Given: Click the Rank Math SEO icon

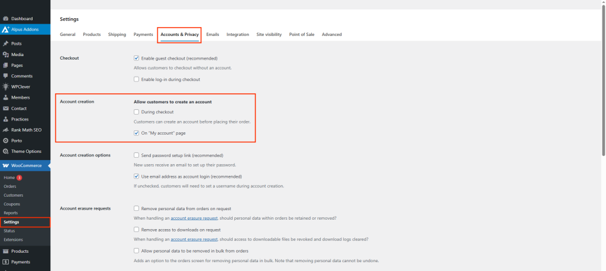Looking at the screenshot, I should coord(5,130).
